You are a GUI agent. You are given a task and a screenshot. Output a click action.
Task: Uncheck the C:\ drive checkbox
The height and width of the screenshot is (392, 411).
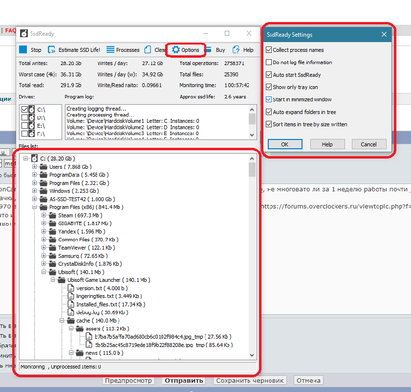click(24, 110)
